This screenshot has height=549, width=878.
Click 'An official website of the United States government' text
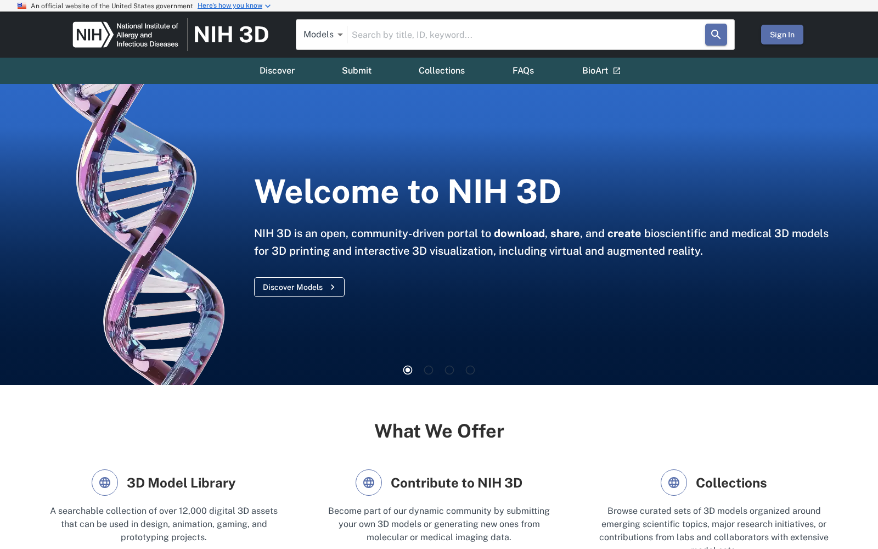coord(112,5)
